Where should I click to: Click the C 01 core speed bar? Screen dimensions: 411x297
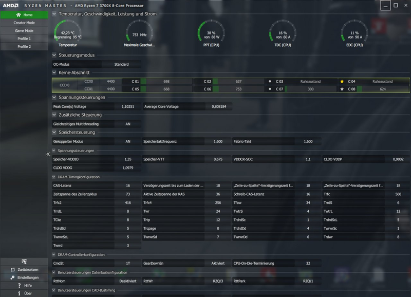coord(166,82)
